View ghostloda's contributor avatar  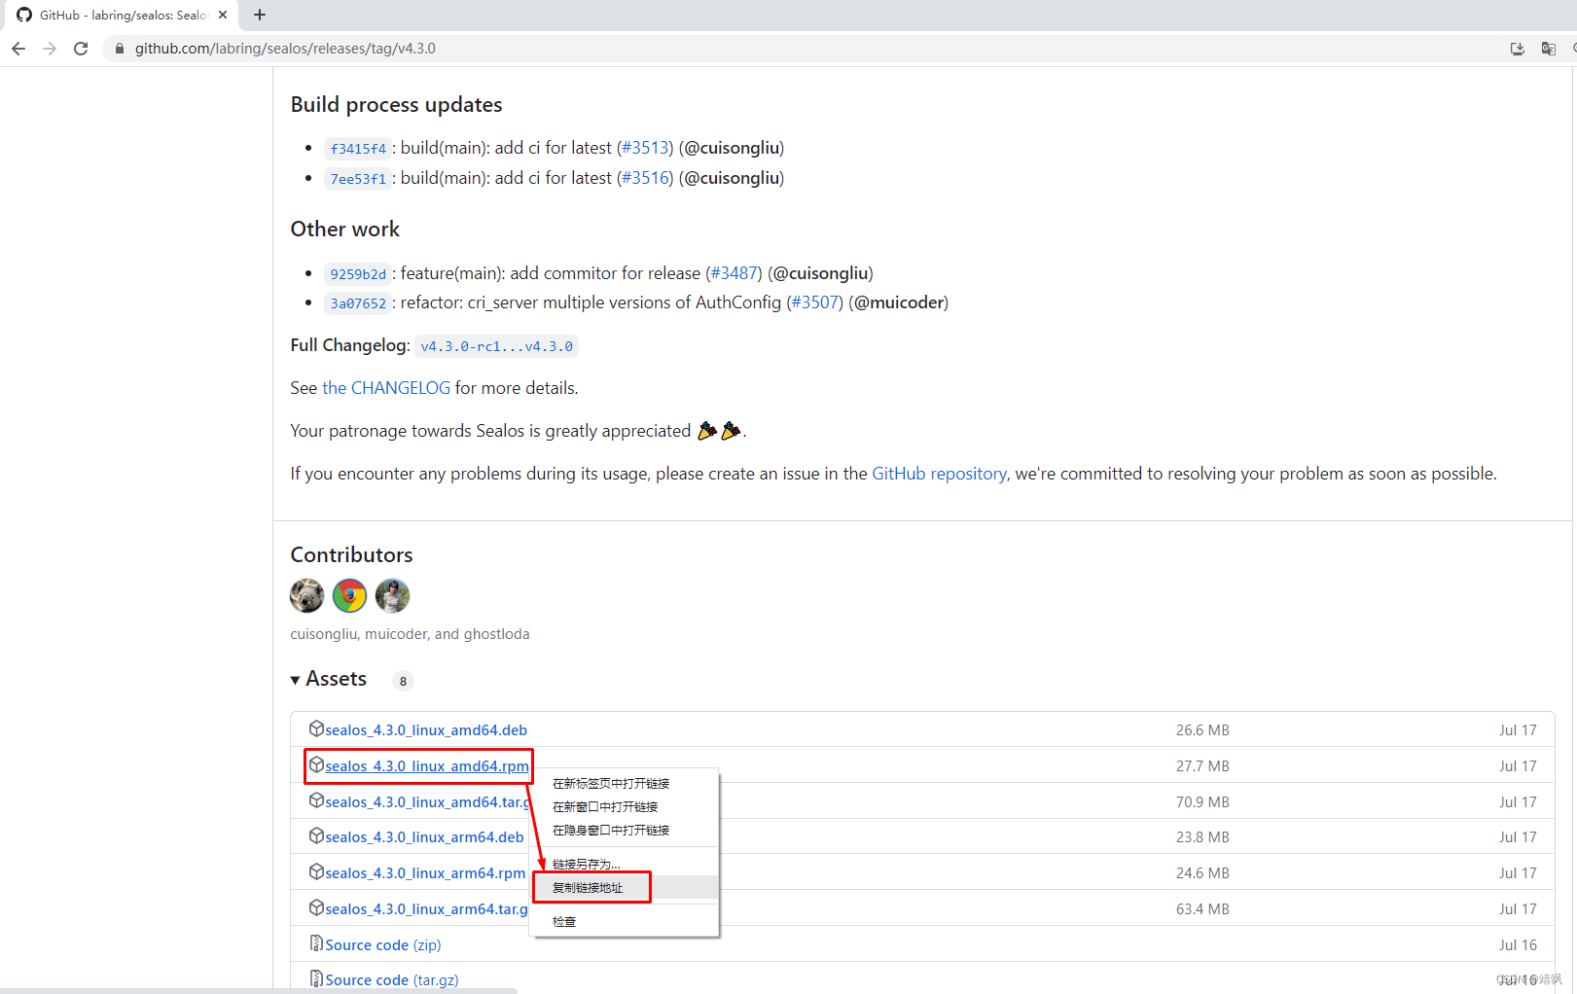click(x=392, y=595)
